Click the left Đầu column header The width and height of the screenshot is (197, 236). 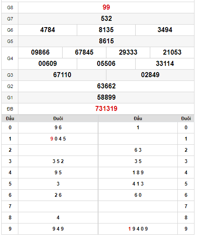click(x=10, y=118)
